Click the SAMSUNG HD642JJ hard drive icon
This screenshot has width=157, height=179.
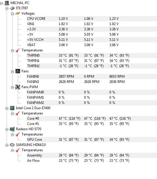[x=12, y=145]
